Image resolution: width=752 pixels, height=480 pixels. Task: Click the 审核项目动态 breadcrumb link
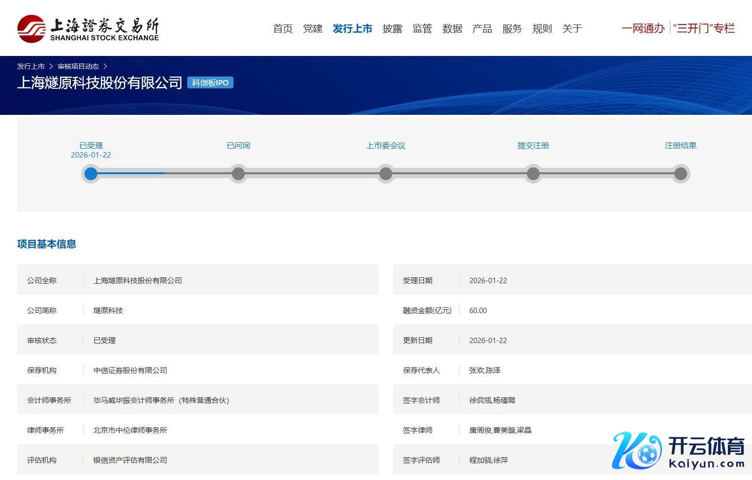(x=78, y=66)
